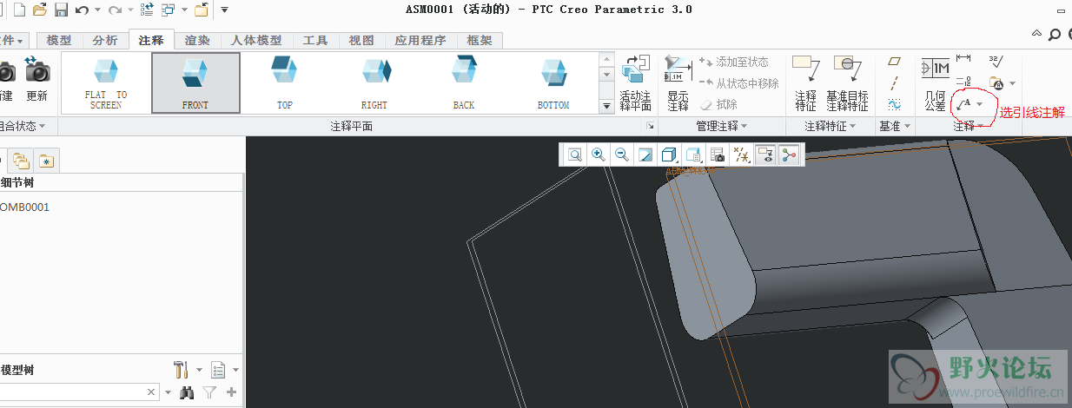Click 注释特征 annotation feature button
Viewport: 1072px width, 408px height.
coord(806,82)
